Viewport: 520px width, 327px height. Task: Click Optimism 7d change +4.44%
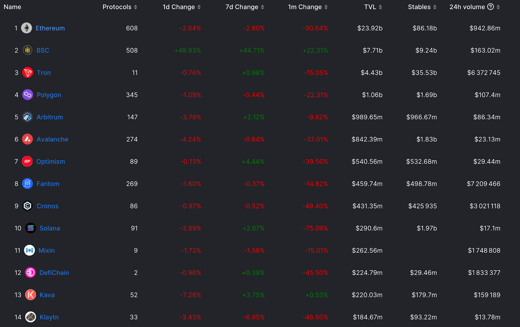(253, 162)
